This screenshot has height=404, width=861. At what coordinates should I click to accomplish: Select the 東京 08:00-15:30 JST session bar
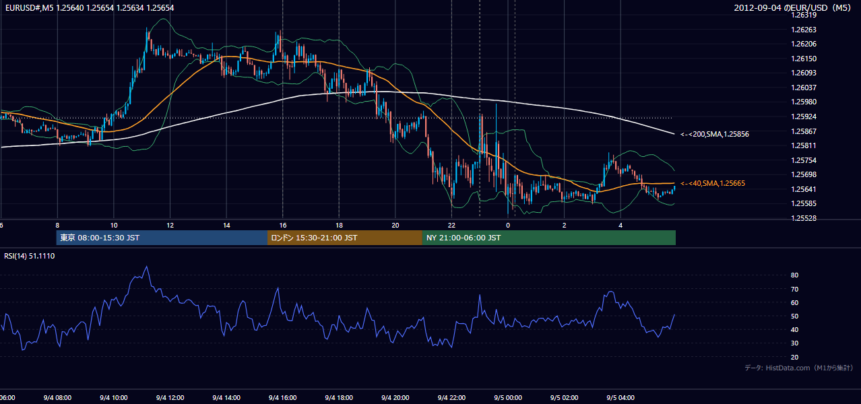(x=162, y=238)
